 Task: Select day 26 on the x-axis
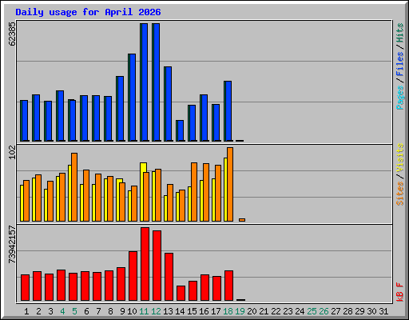coord(324,311)
